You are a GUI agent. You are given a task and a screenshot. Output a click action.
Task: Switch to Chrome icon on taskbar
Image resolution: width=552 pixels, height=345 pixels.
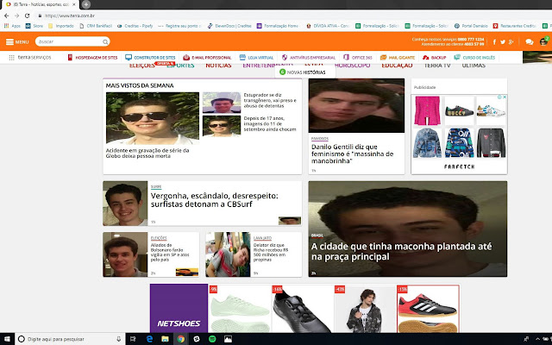181,339
